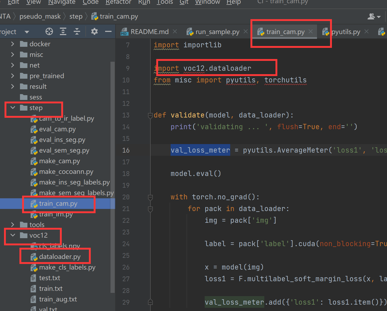This screenshot has height=311, width=387.
Task: Collapse the voc12 folder
Action: tap(12, 235)
